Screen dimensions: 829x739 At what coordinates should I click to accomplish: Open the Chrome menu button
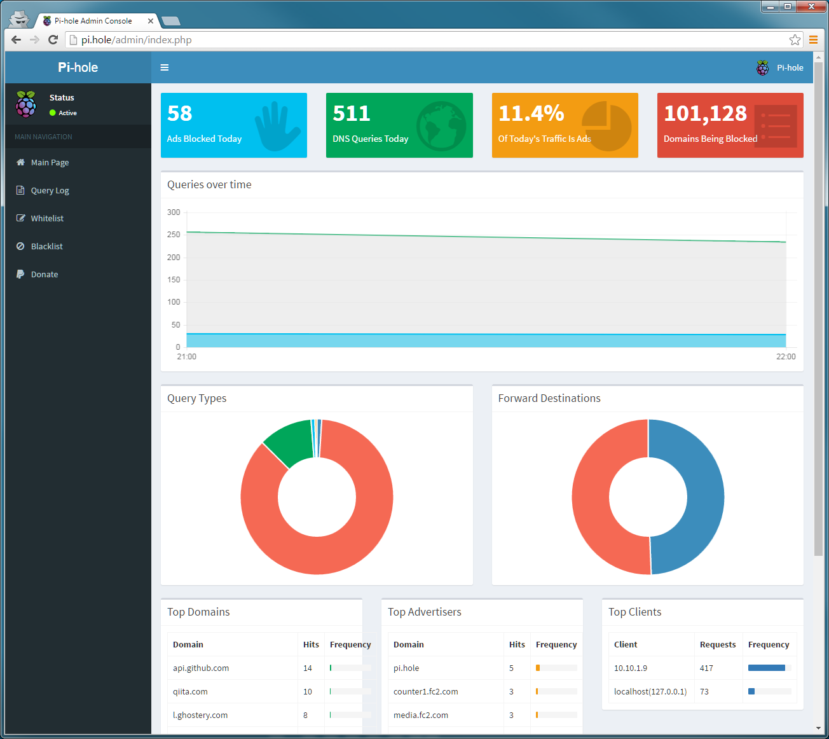click(x=813, y=39)
